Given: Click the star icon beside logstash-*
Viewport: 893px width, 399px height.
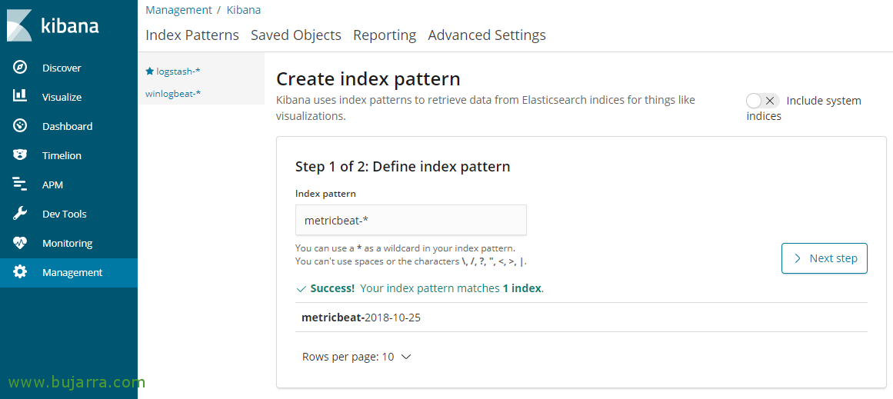Looking at the screenshot, I should pyautogui.click(x=150, y=71).
